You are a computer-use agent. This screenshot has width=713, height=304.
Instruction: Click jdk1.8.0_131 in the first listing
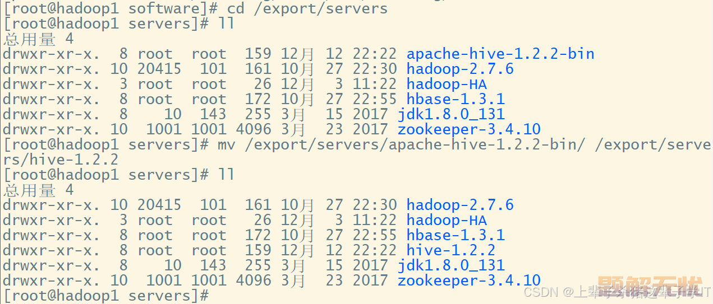[x=451, y=114]
